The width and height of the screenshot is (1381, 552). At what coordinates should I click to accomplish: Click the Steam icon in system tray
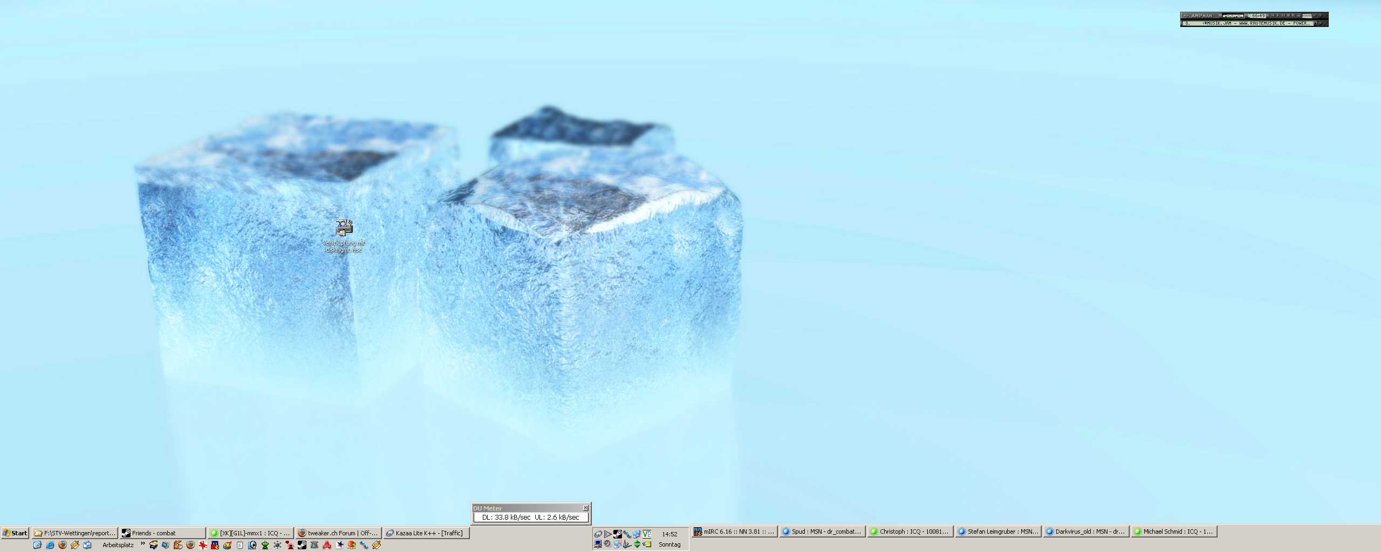[x=618, y=534]
